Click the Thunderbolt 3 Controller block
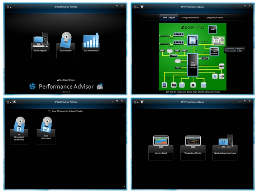Image resolution: width=258 pixels, height=193 pixels. pos(214,51)
